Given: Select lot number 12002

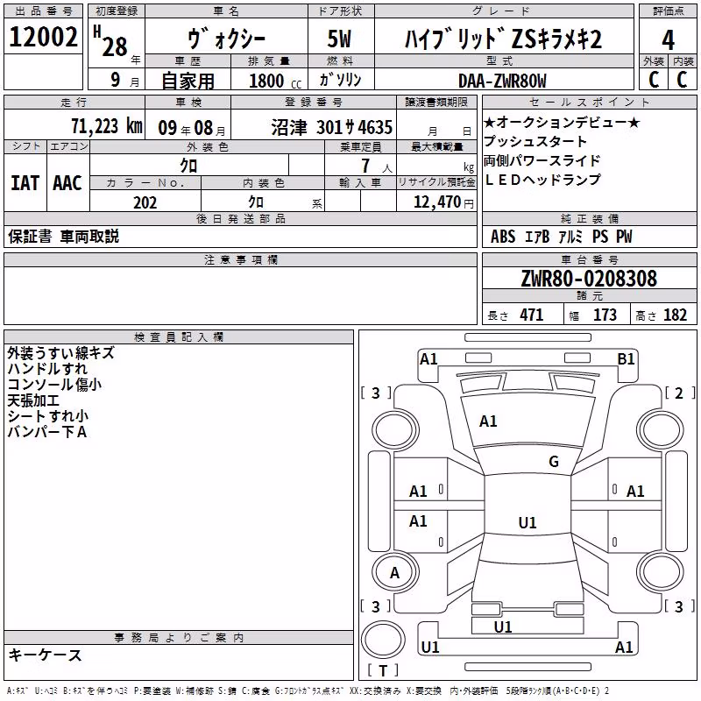Looking at the screenshot, I should coord(43,37).
